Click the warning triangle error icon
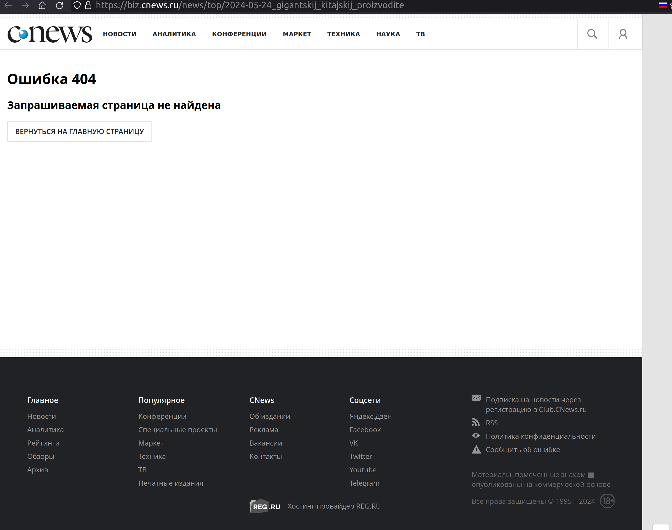This screenshot has height=530, width=672. [476, 449]
